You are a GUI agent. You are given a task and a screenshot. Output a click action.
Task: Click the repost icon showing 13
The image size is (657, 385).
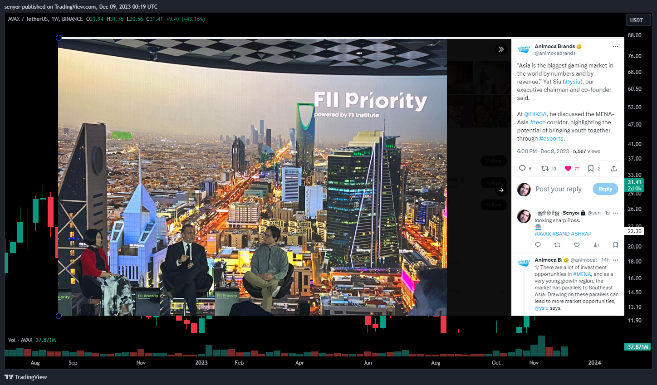pyautogui.click(x=545, y=168)
